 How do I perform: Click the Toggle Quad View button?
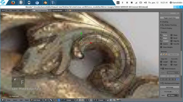click(170, 18)
